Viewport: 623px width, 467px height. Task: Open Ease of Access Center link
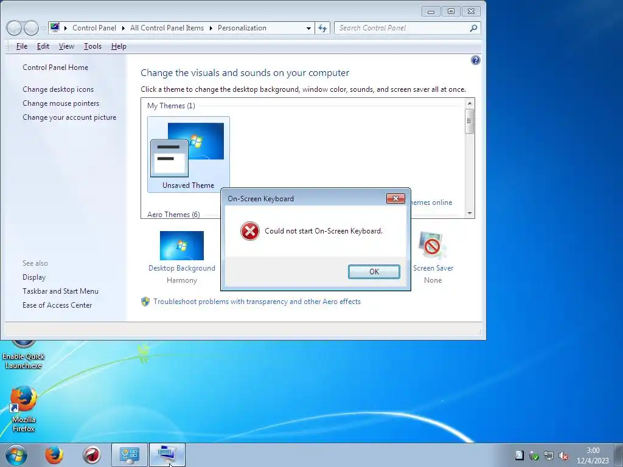click(57, 305)
